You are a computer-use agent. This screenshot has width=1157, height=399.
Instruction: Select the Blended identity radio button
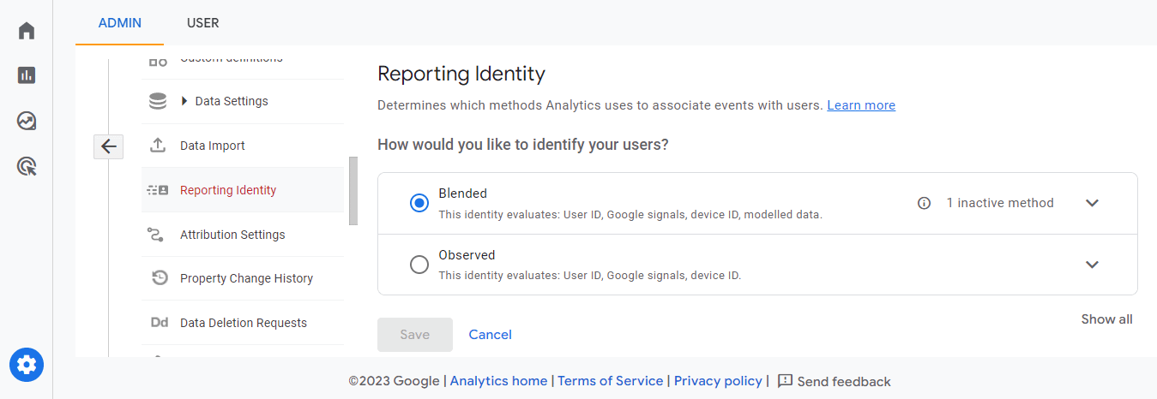tap(419, 203)
